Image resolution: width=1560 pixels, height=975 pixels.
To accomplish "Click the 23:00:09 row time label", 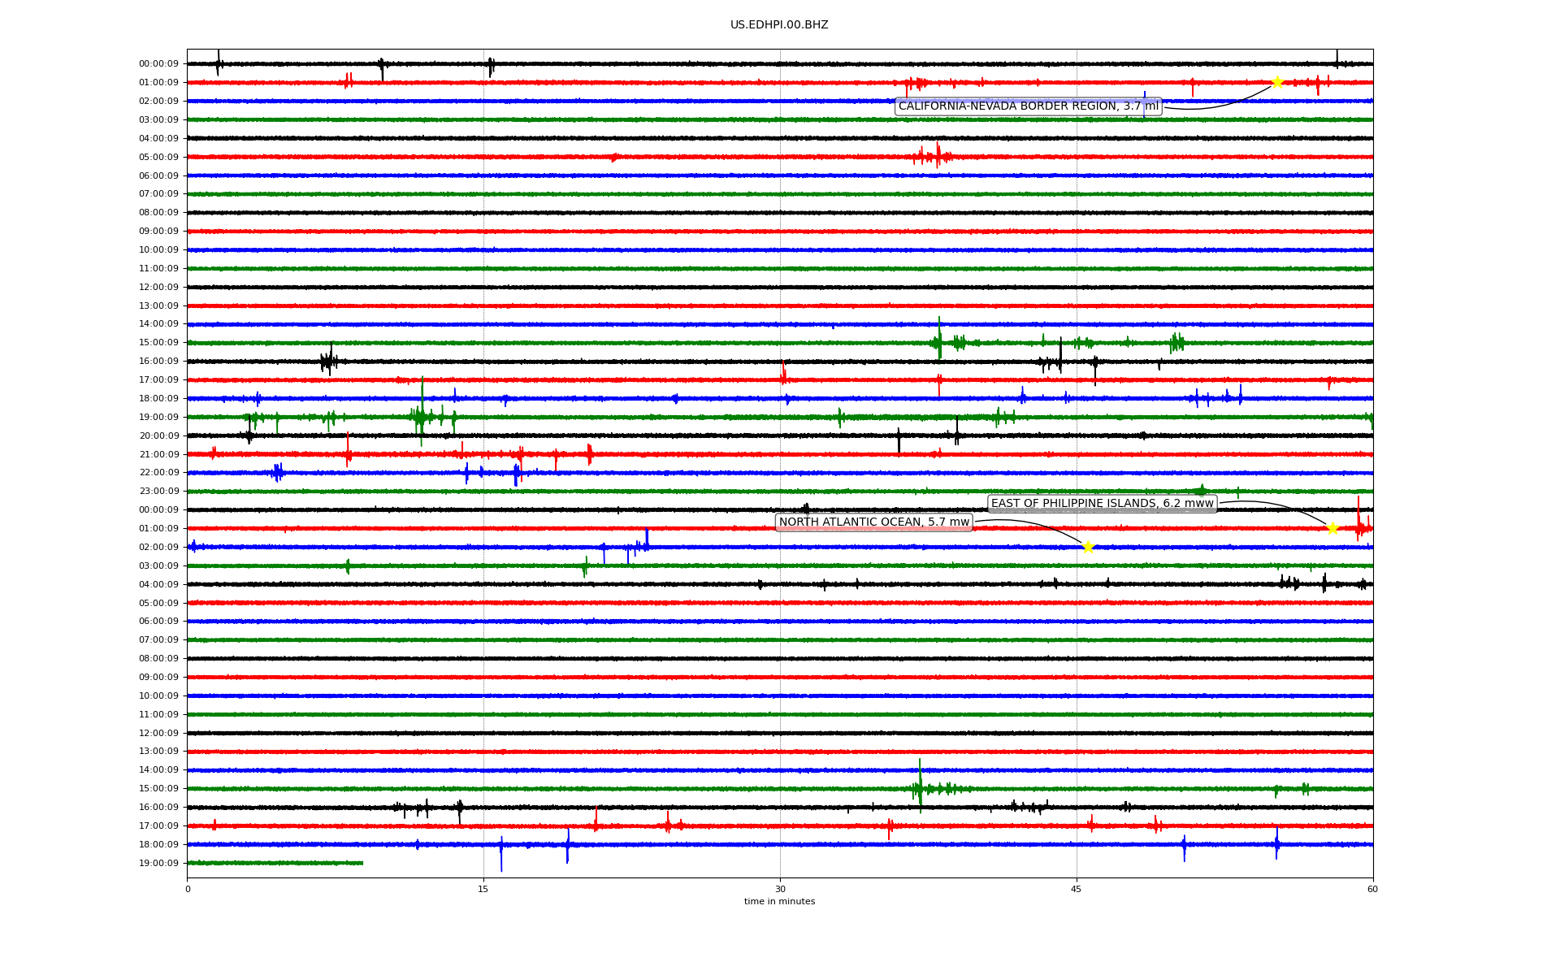I will [158, 492].
